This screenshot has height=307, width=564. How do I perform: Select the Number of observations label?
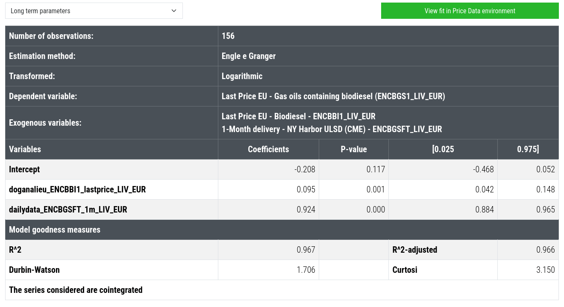51,36
